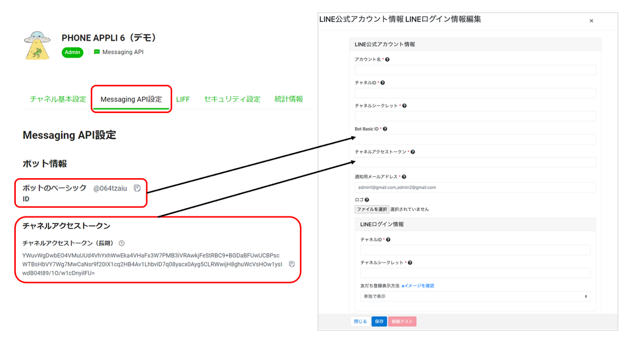Viewport: 627px width, 341px height.
Task: Click the PHONE APPLI 6（デモ） title
Action: 108,38
